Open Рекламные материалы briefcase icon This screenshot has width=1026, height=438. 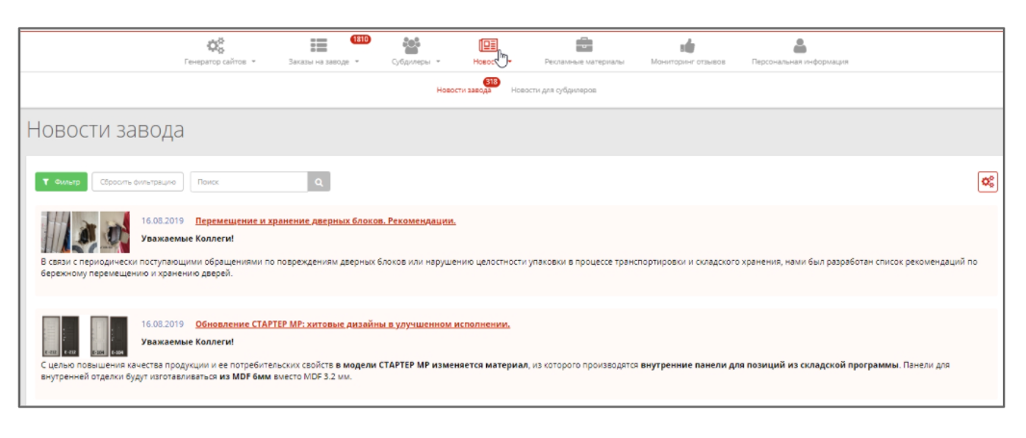coord(583,45)
